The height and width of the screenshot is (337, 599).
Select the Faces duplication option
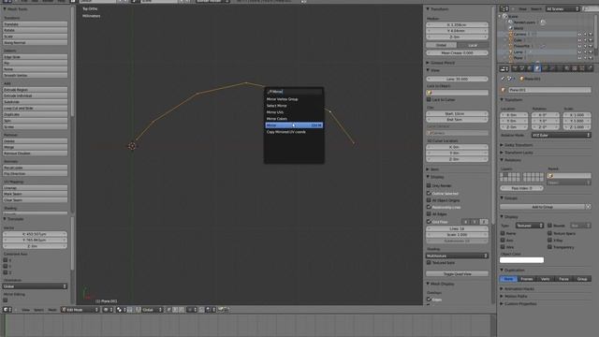pyautogui.click(x=563, y=279)
